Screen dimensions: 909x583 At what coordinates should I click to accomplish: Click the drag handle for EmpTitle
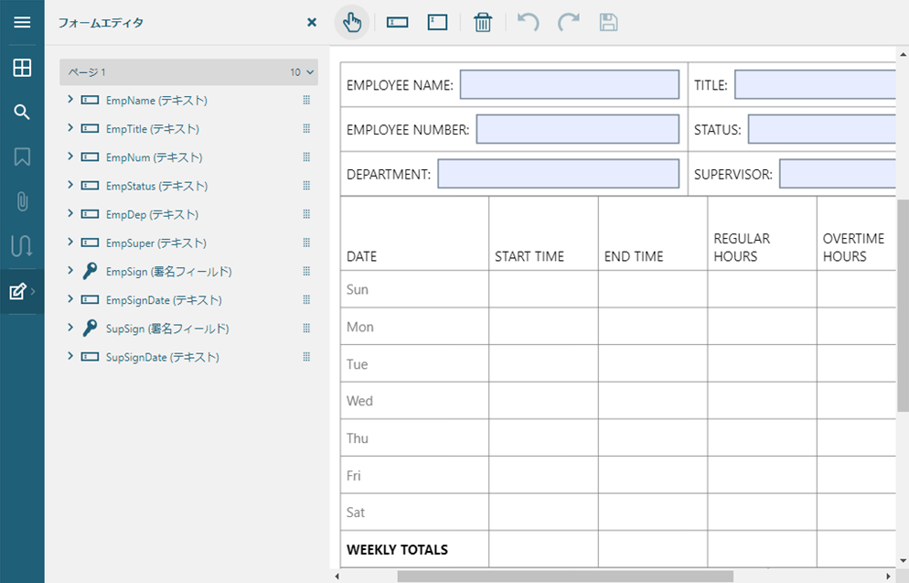click(x=306, y=129)
